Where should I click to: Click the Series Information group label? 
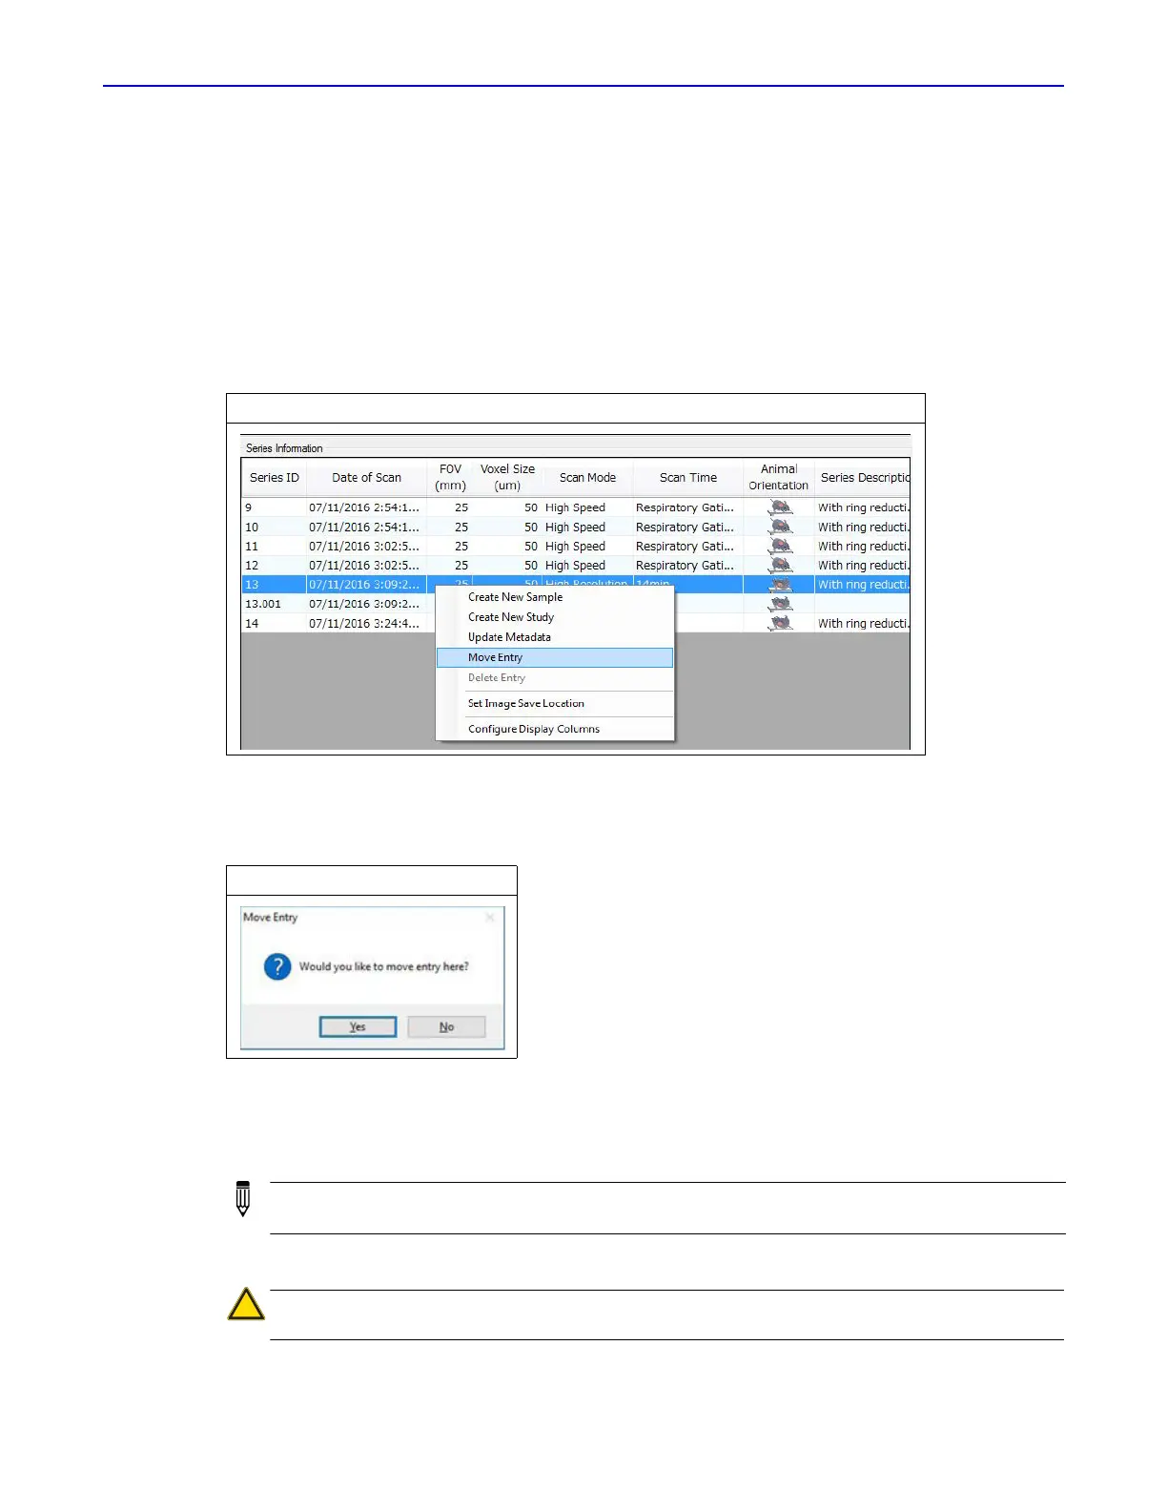[284, 448]
